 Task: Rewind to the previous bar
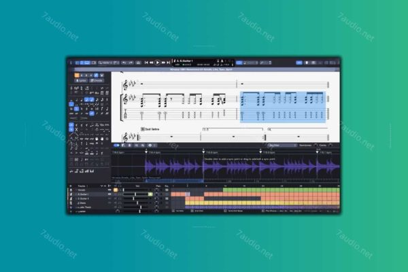(151, 63)
